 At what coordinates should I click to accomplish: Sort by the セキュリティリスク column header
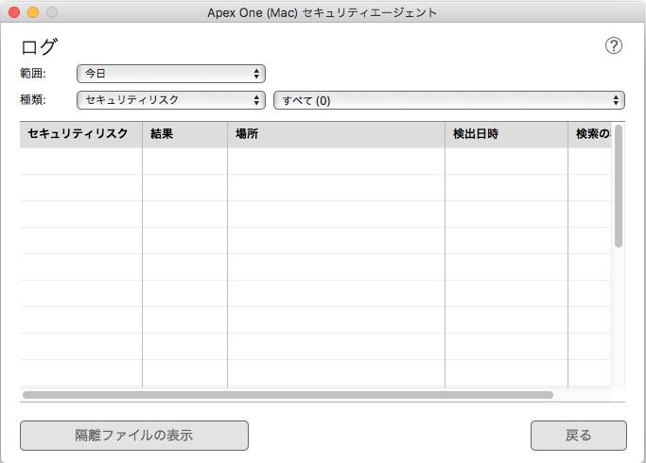click(80, 134)
